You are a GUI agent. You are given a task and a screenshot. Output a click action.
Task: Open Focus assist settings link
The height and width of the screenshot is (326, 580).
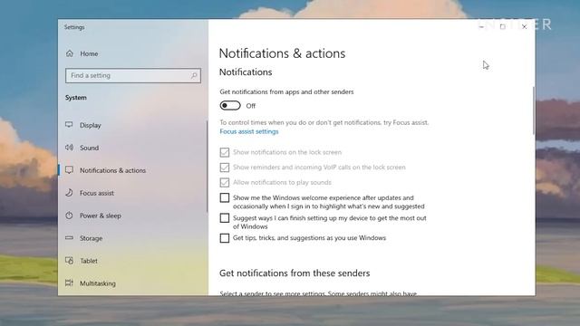coord(249,131)
